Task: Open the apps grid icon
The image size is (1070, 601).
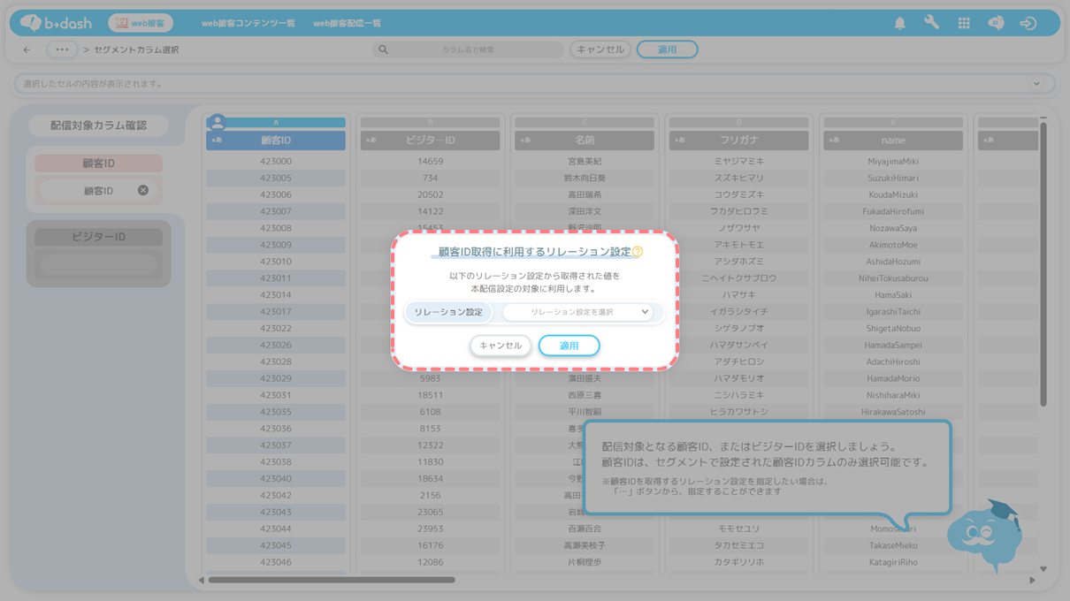Action: tap(964, 24)
